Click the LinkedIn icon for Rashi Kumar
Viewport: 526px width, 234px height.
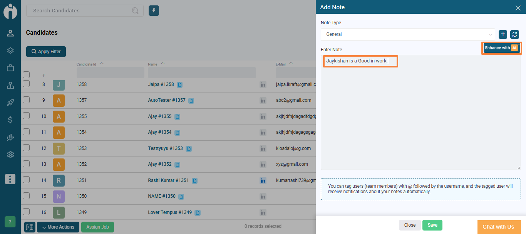263,180
